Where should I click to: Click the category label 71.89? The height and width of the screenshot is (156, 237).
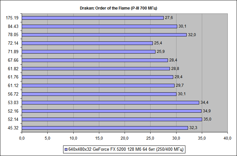(13, 52)
